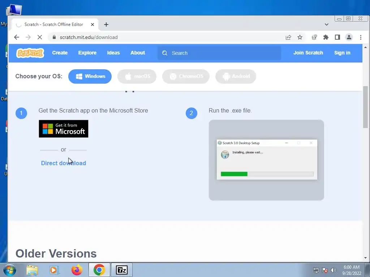Click the Scratch logo in the site header
This screenshot has height=277, width=370.
click(30, 53)
